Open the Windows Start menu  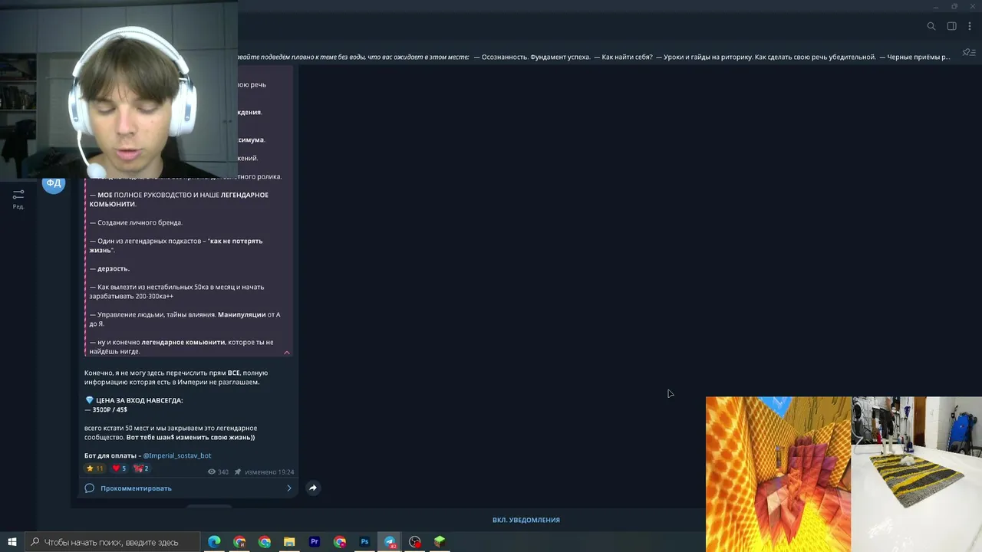coord(12,542)
